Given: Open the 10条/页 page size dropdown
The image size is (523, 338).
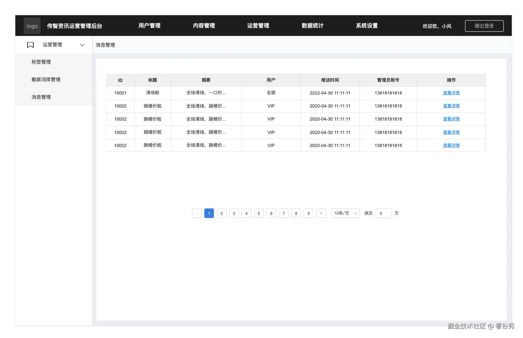Looking at the screenshot, I should pyautogui.click(x=345, y=213).
